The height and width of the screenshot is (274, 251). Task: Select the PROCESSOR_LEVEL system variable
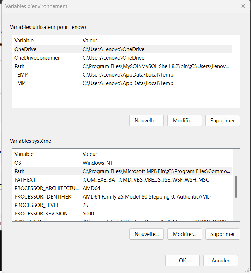coord(37,205)
